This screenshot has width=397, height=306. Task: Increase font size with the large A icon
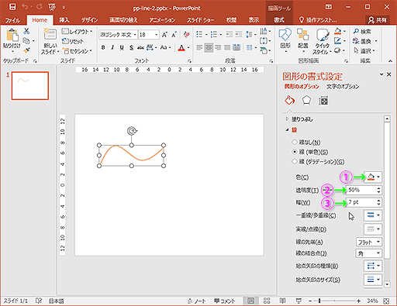164,35
